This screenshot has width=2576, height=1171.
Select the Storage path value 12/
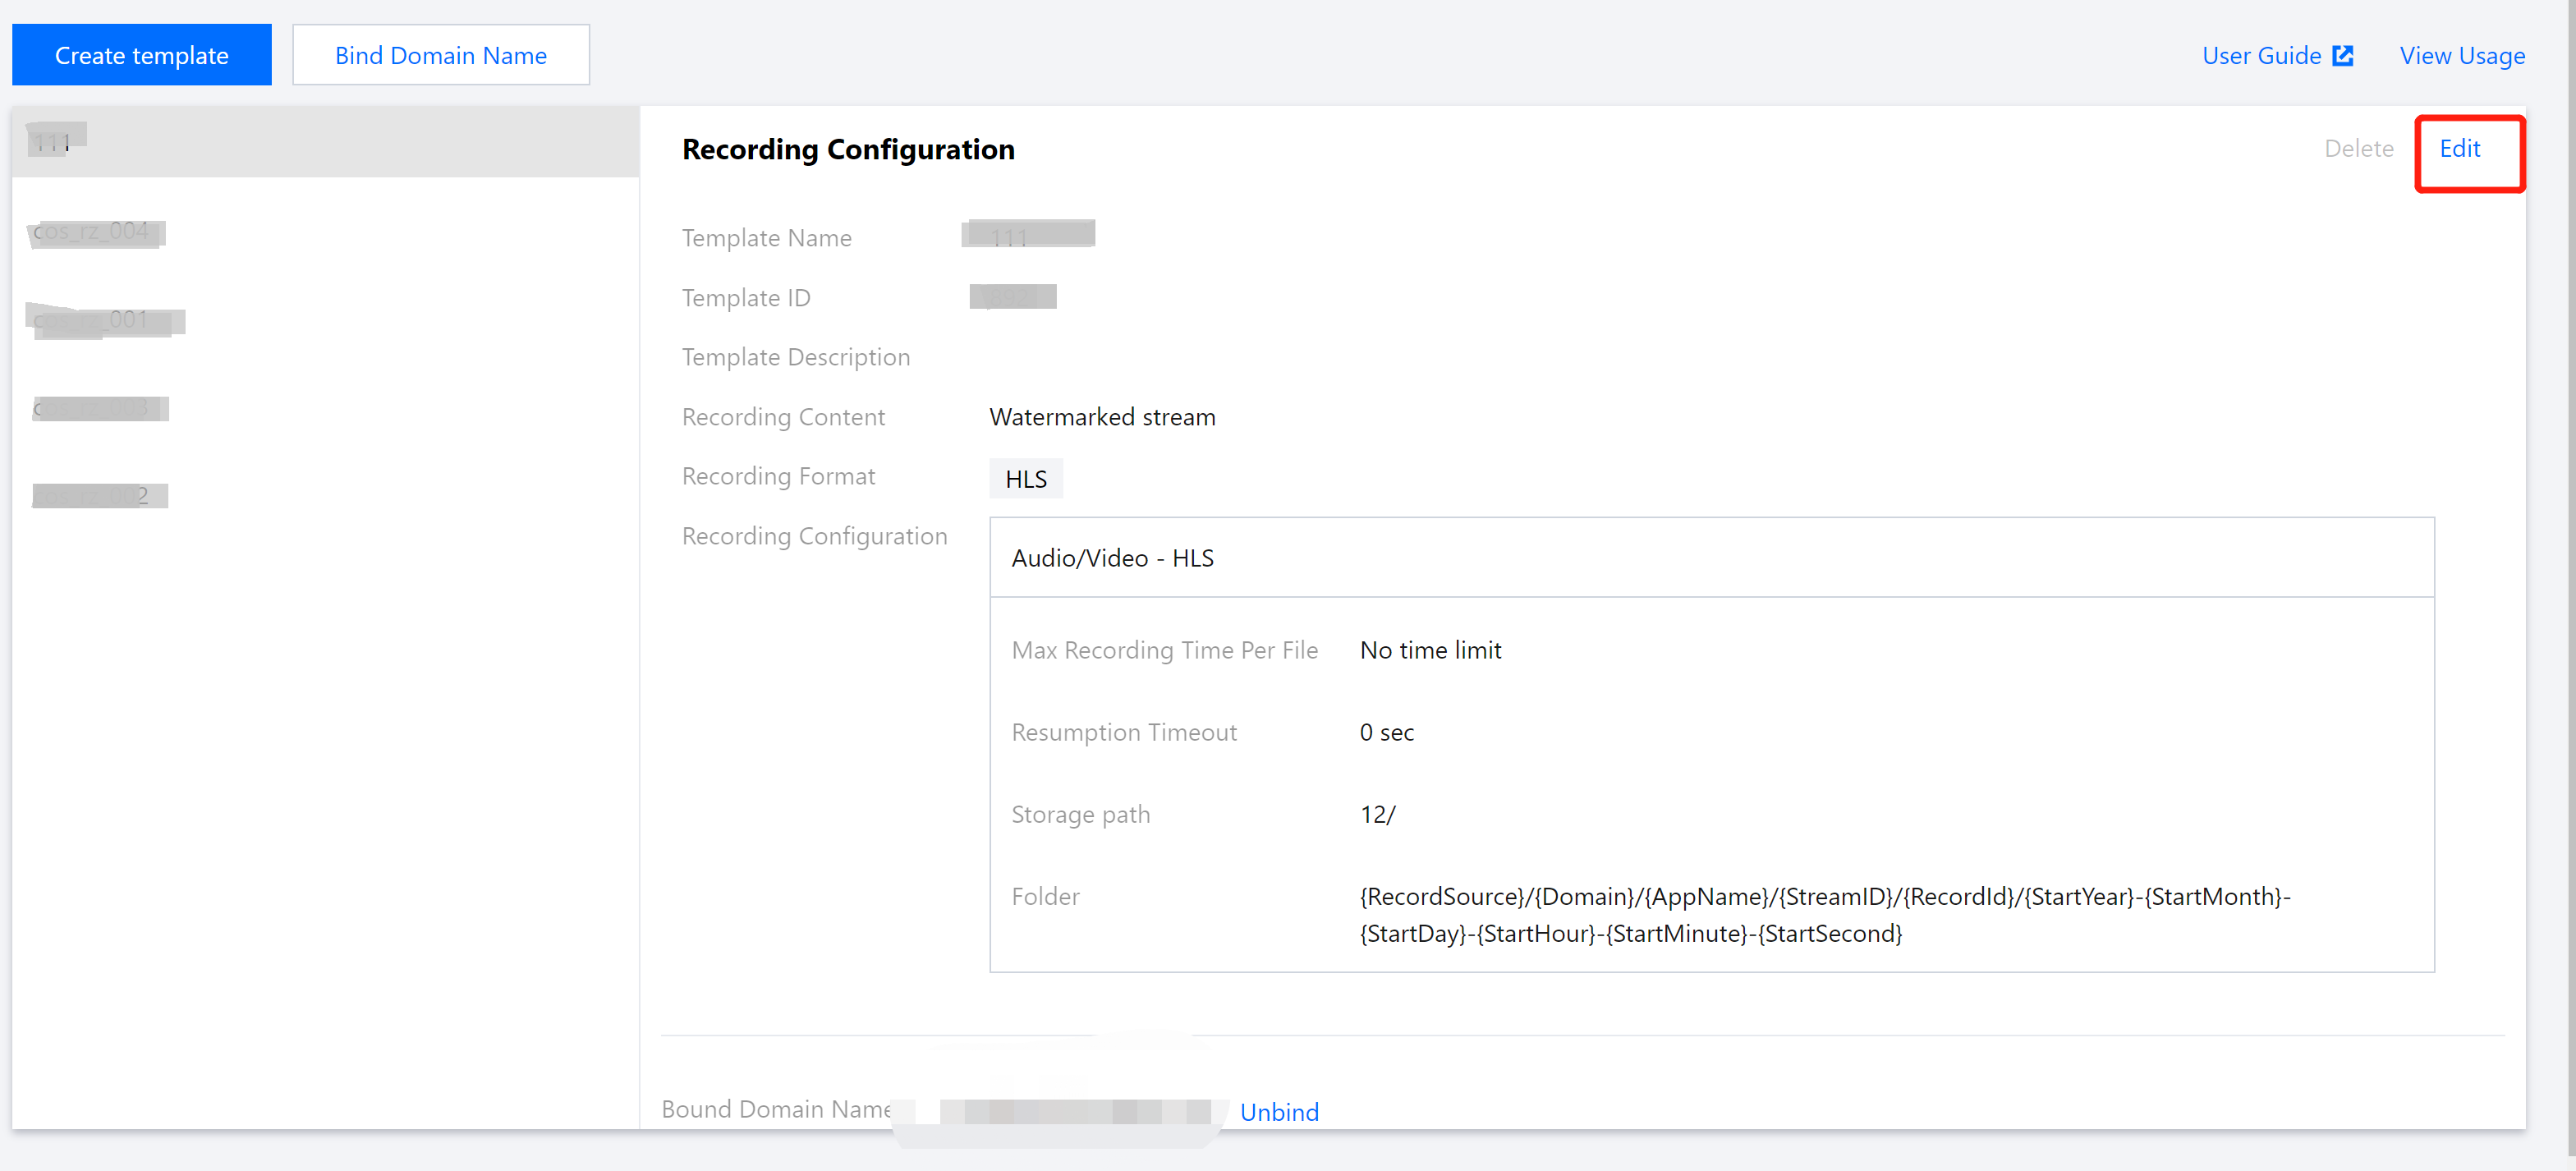pyautogui.click(x=1377, y=814)
